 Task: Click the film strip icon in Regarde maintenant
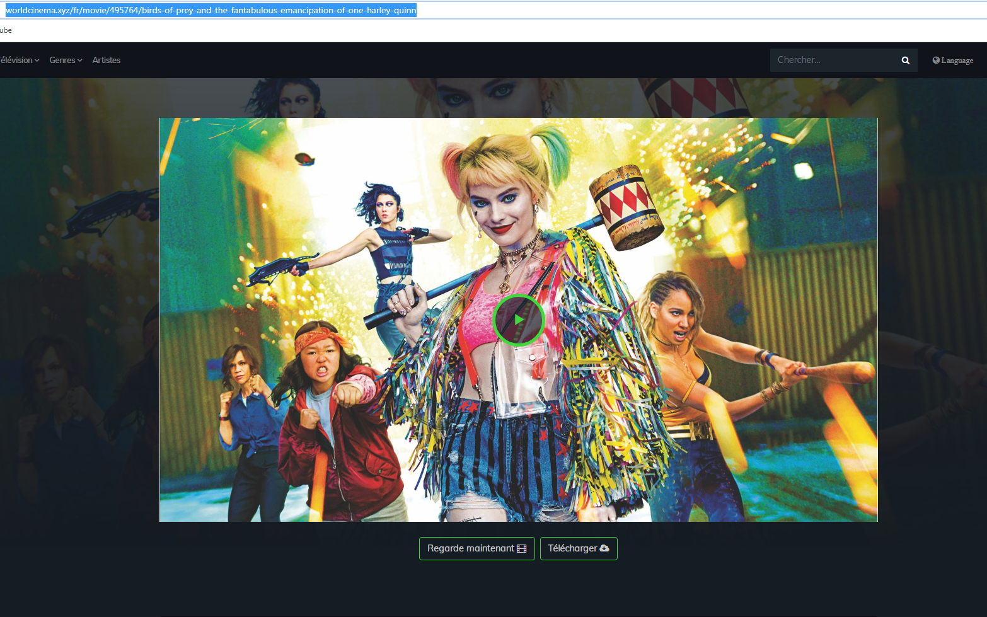click(521, 548)
